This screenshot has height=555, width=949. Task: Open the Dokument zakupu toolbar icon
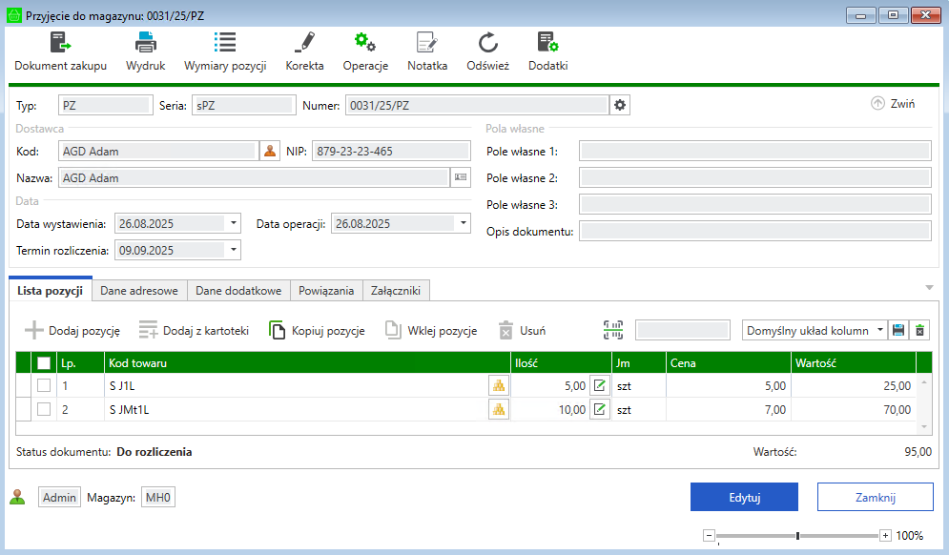pyautogui.click(x=60, y=43)
